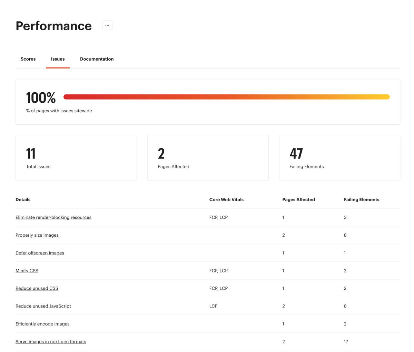Screen dimensions: 414x352
Task: Open the Documentation tab
Action: [97, 59]
